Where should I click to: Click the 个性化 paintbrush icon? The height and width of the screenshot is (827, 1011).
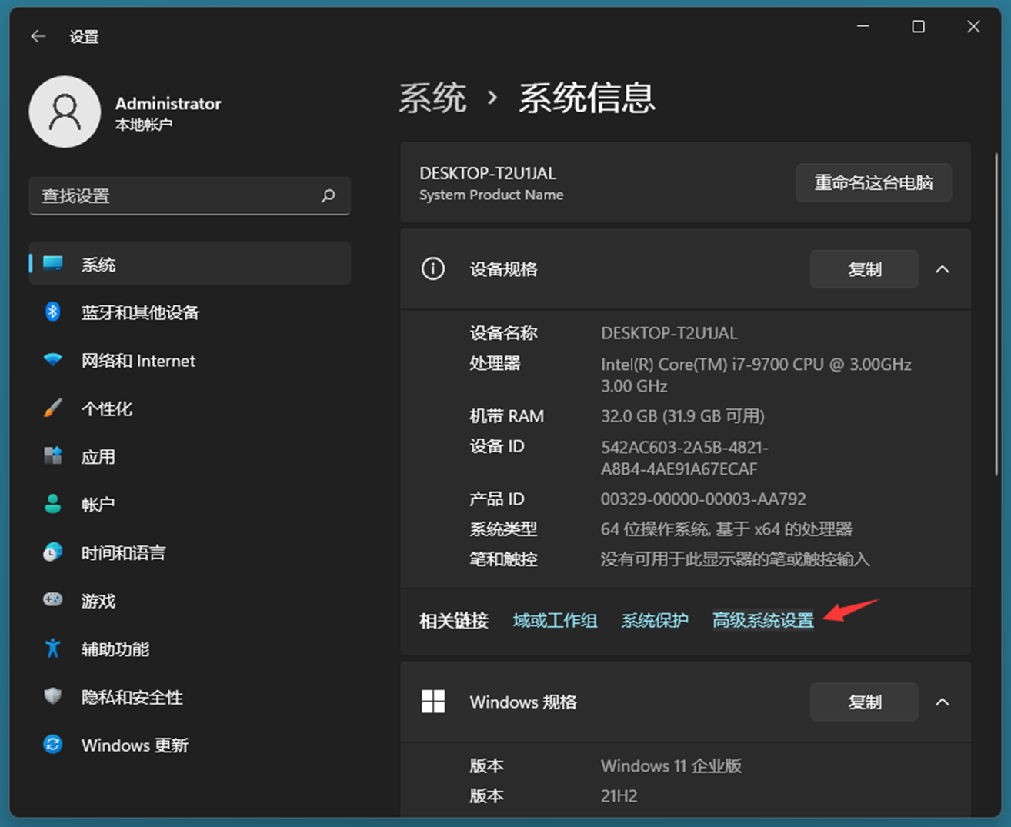(x=53, y=408)
